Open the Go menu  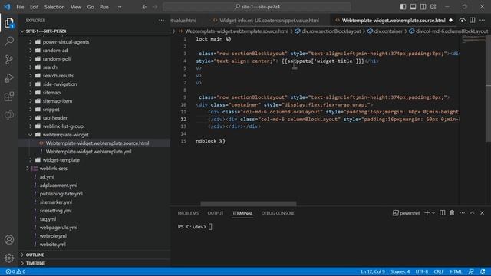91,7
